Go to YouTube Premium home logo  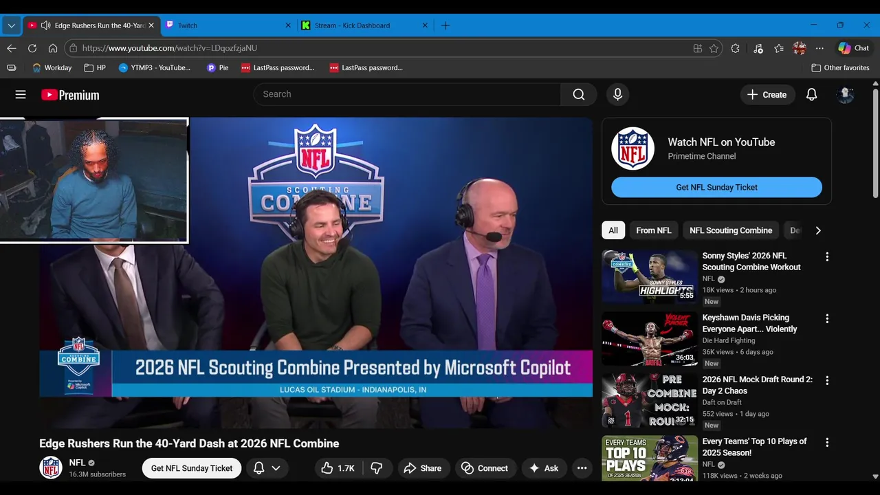pos(70,95)
